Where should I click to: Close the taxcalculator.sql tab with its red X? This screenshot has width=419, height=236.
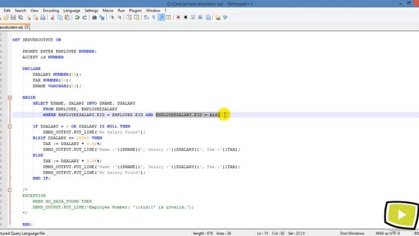26,27
